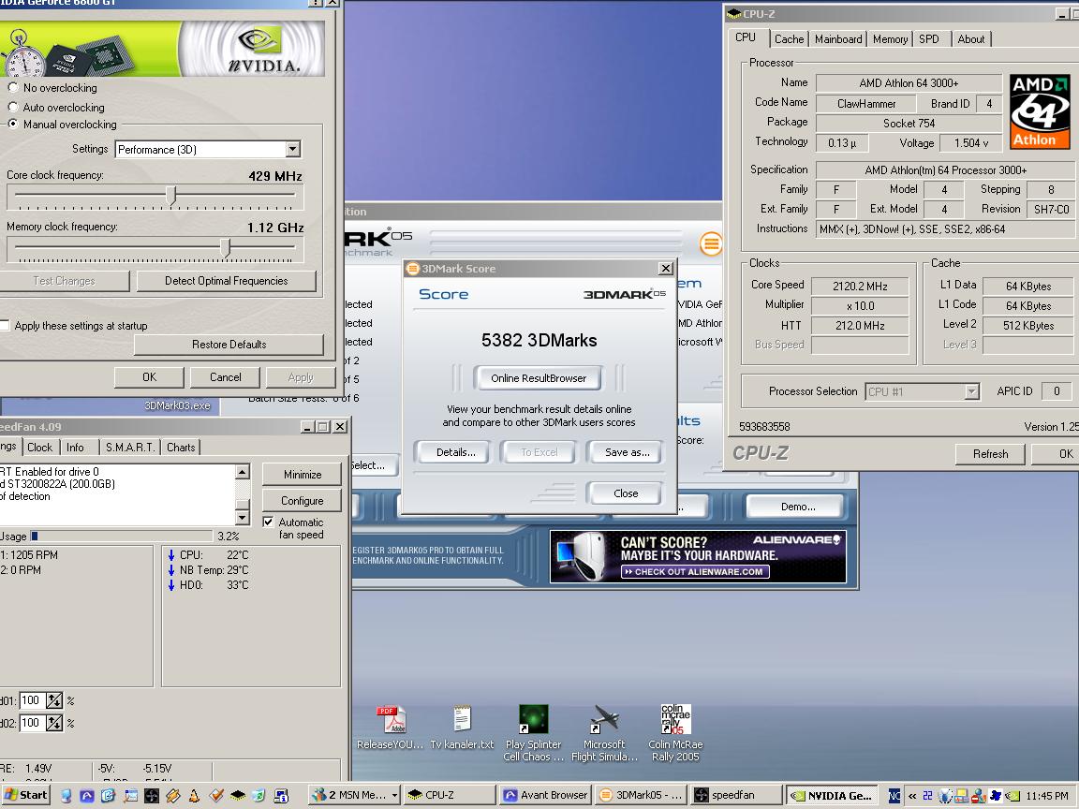
Task: Click SpeedFan log scroll up arrow
Action: click(x=243, y=472)
